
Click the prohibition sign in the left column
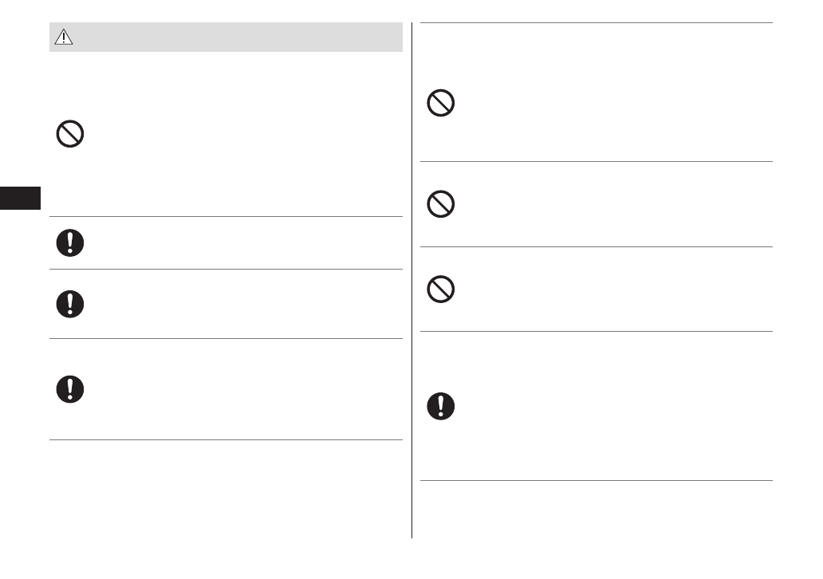pos(70,133)
